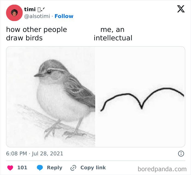191x175 pixels.
Task: Follow the @alsotimi account
Action: [x=64, y=16]
